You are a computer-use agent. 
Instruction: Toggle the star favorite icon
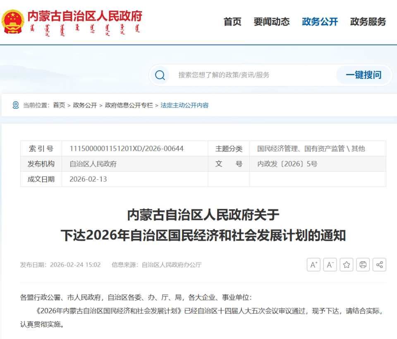click(x=347, y=265)
